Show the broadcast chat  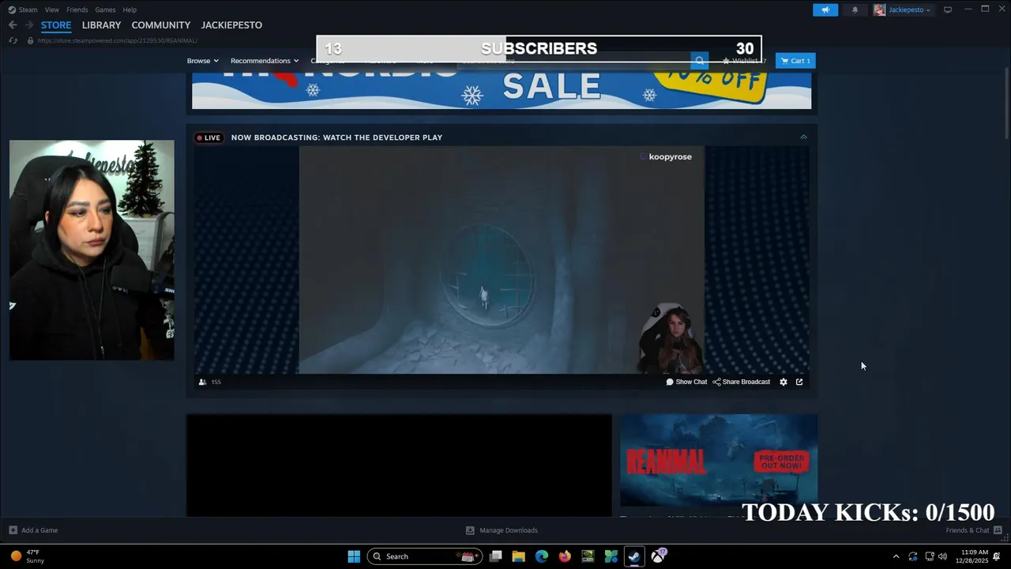pos(686,382)
